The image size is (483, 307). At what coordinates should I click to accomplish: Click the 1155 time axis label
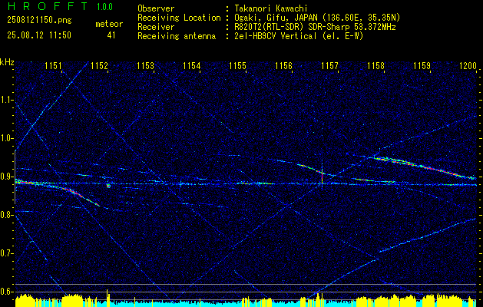(238, 65)
